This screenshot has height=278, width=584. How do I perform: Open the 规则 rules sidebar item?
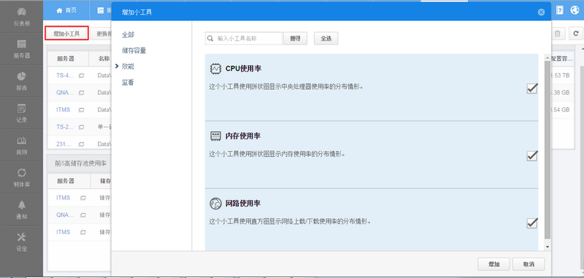click(22, 145)
